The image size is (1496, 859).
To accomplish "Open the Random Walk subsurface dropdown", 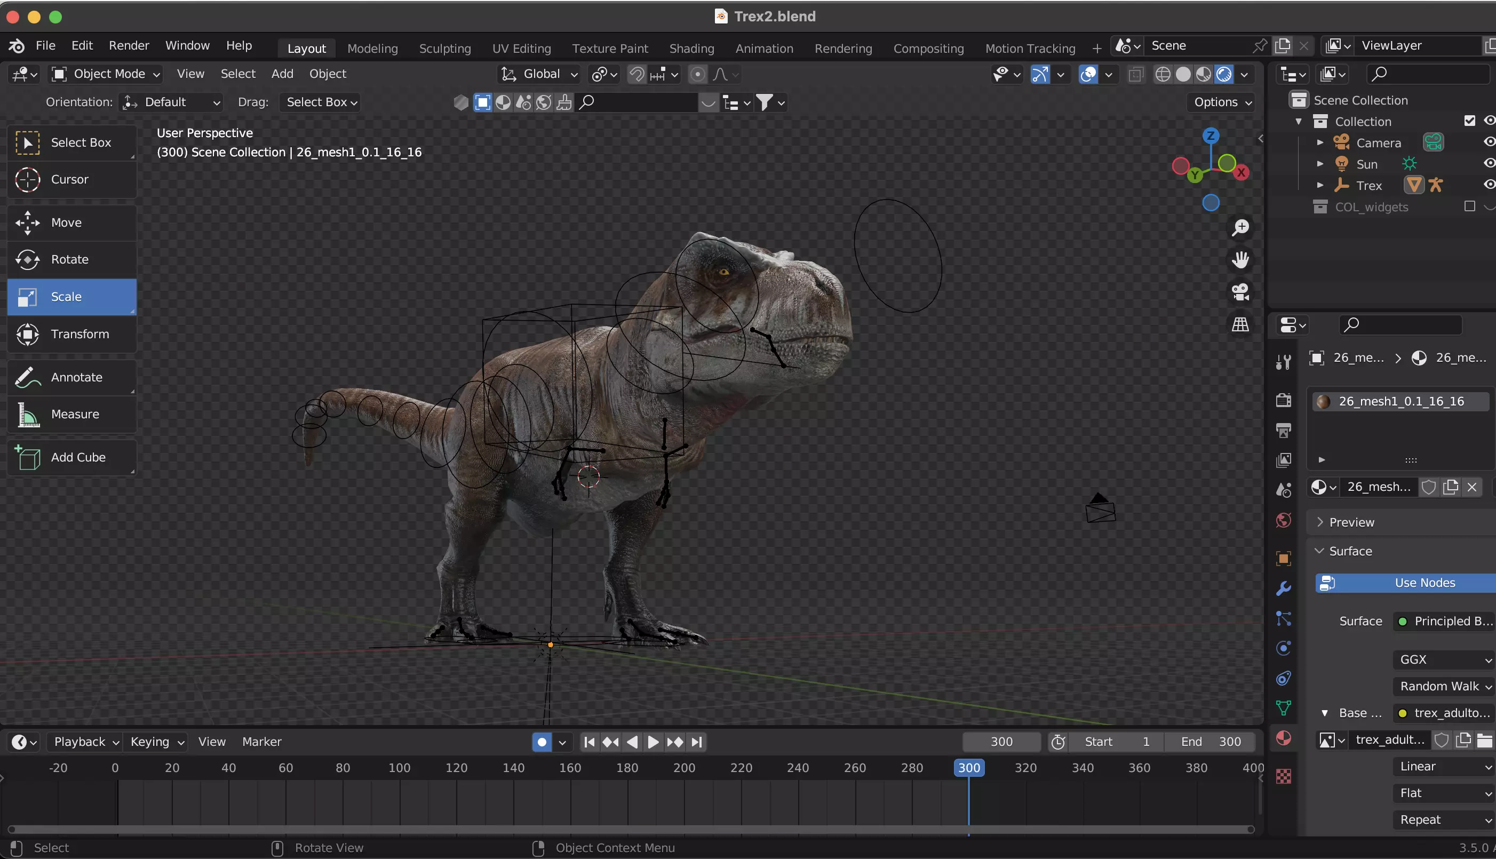I will (1444, 686).
